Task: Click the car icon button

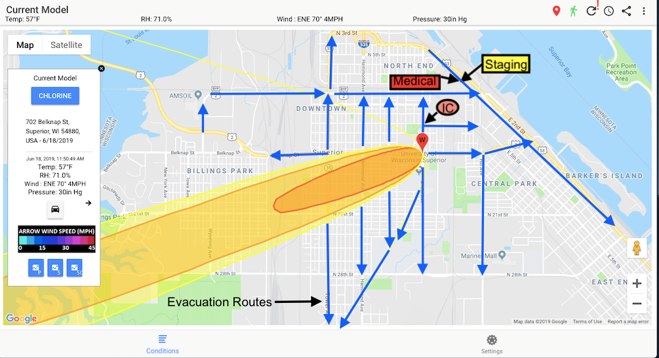Action: pyautogui.click(x=55, y=209)
